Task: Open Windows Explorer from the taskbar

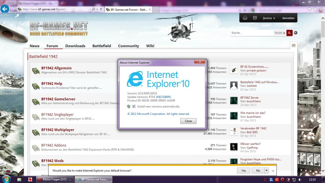Action: [19, 179]
